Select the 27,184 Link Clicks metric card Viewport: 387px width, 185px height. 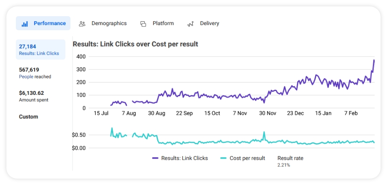click(41, 49)
